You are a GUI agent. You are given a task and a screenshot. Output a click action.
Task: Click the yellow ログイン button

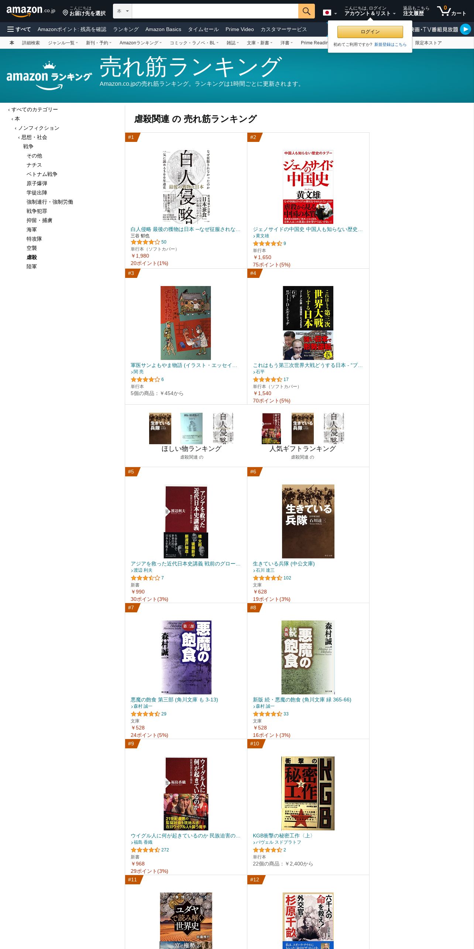pos(370,32)
